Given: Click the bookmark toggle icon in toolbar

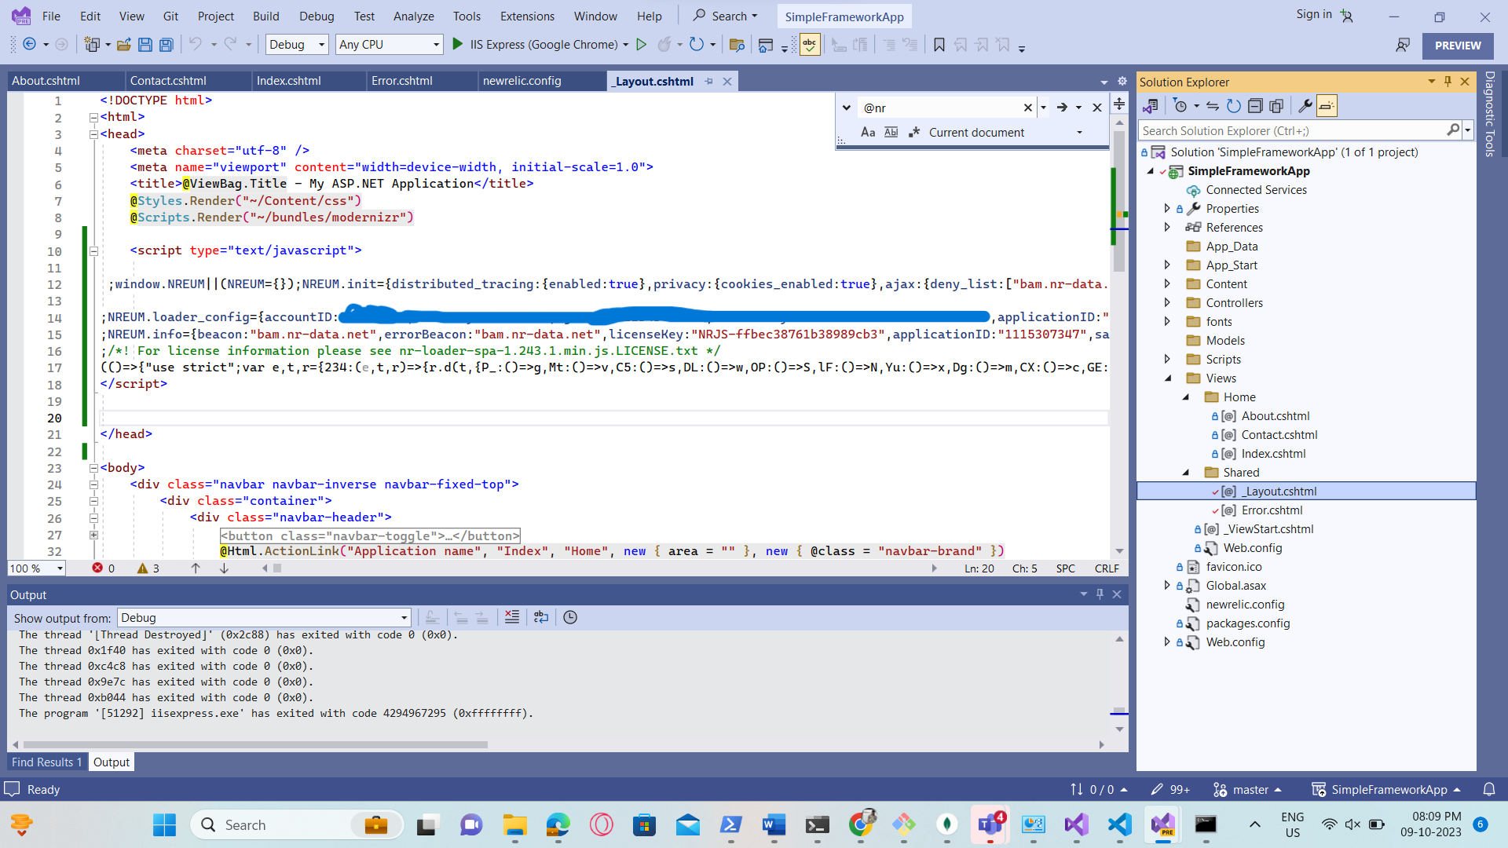Looking at the screenshot, I should click(x=939, y=45).
